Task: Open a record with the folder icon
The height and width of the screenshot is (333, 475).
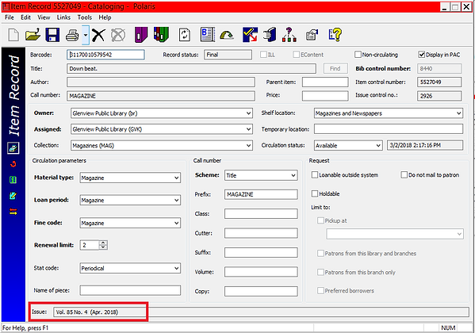Action: click(33, 35)
